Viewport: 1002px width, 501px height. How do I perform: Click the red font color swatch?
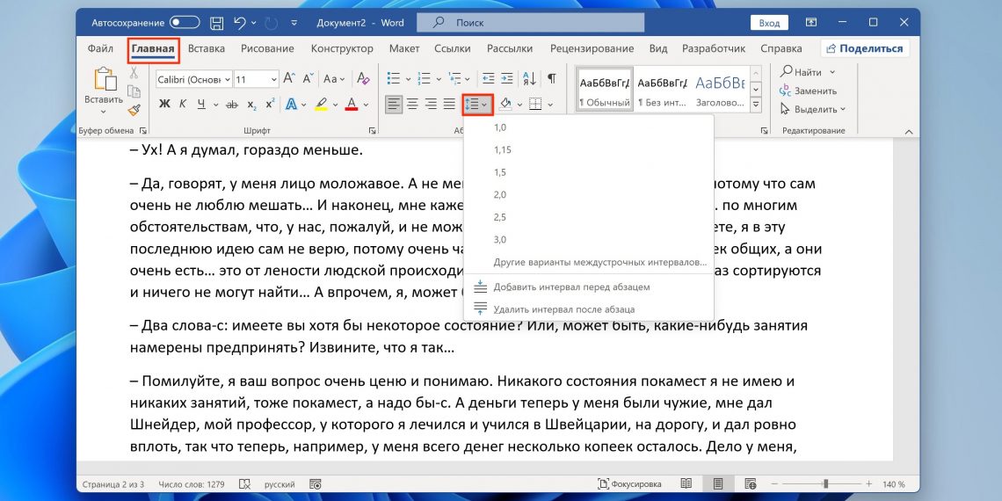pyautogui.click(x=352, y=105)
